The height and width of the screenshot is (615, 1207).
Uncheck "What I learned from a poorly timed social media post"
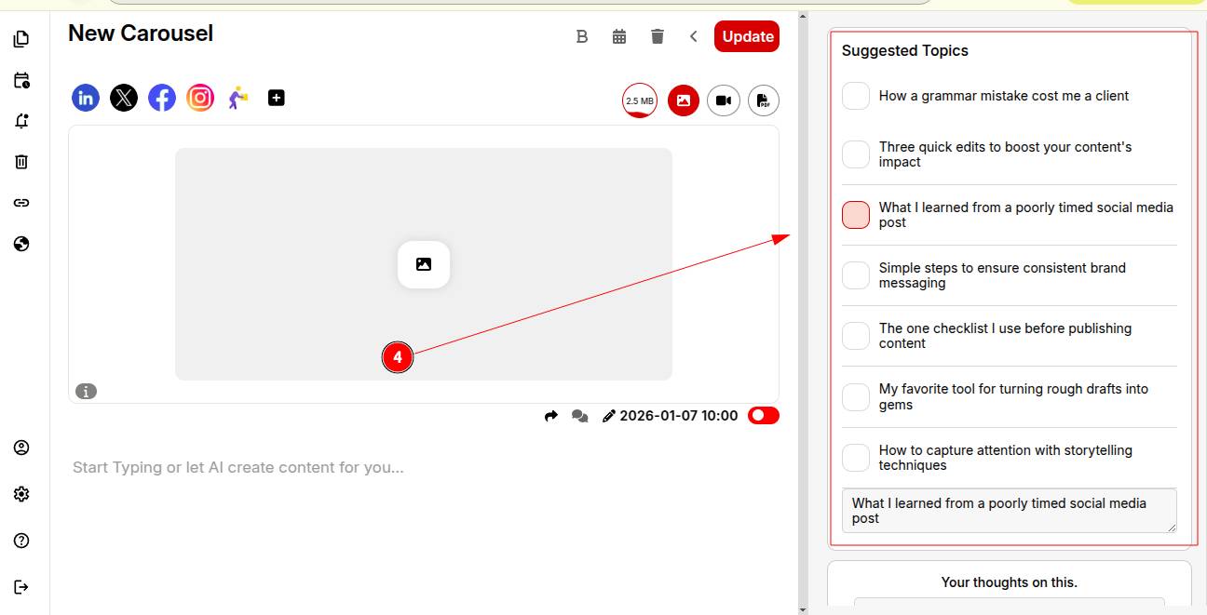(856, 215)
